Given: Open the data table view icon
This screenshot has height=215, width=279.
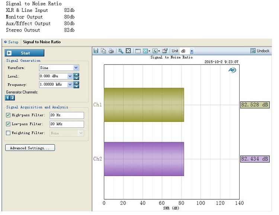Looking at the screenshot, I should tap(138, 51).
